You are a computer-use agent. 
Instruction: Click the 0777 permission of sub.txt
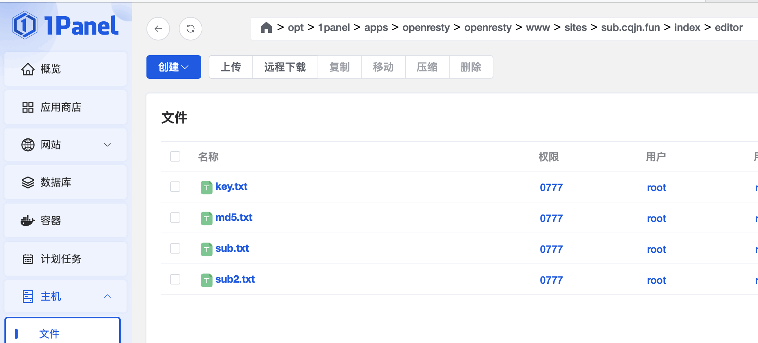point(551,250)
